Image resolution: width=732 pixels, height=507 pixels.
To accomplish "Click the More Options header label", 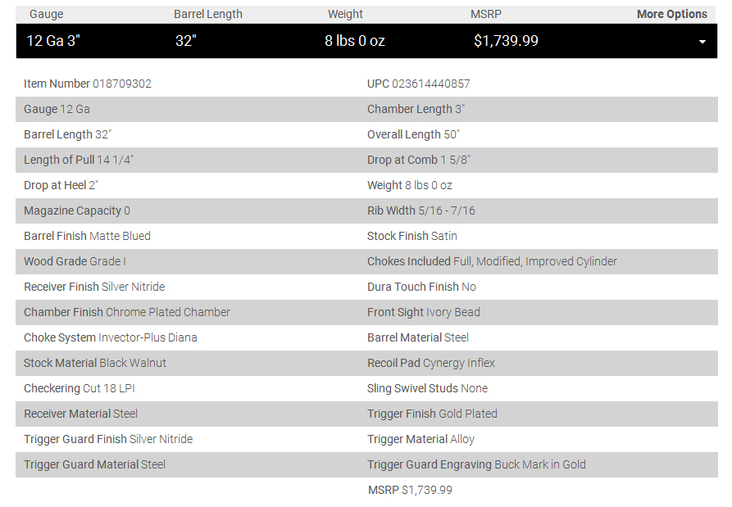I will pos(672,14).
